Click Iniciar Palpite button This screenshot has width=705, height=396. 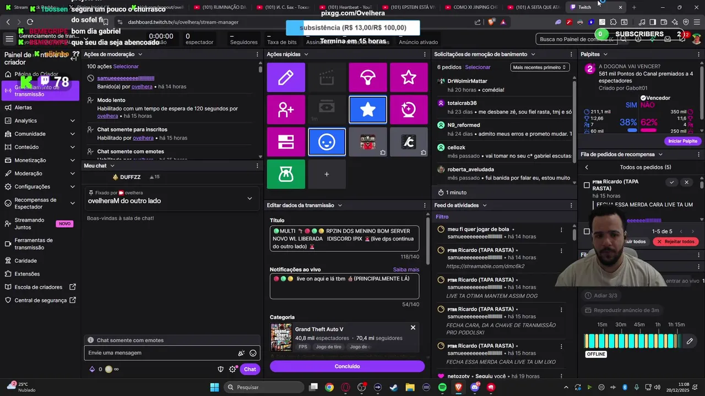coord(682,141)
